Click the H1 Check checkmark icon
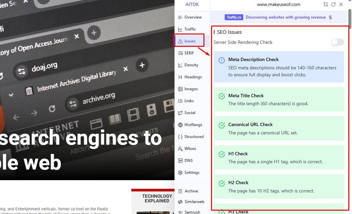The width and height of the screenshot is (352, 214). (x=222, y=154)
